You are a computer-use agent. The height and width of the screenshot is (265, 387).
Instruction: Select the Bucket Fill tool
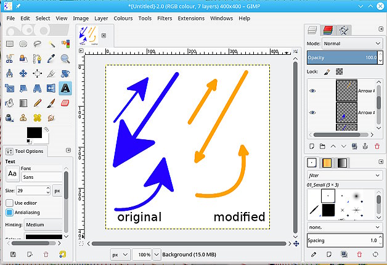[x=10, y=103]
